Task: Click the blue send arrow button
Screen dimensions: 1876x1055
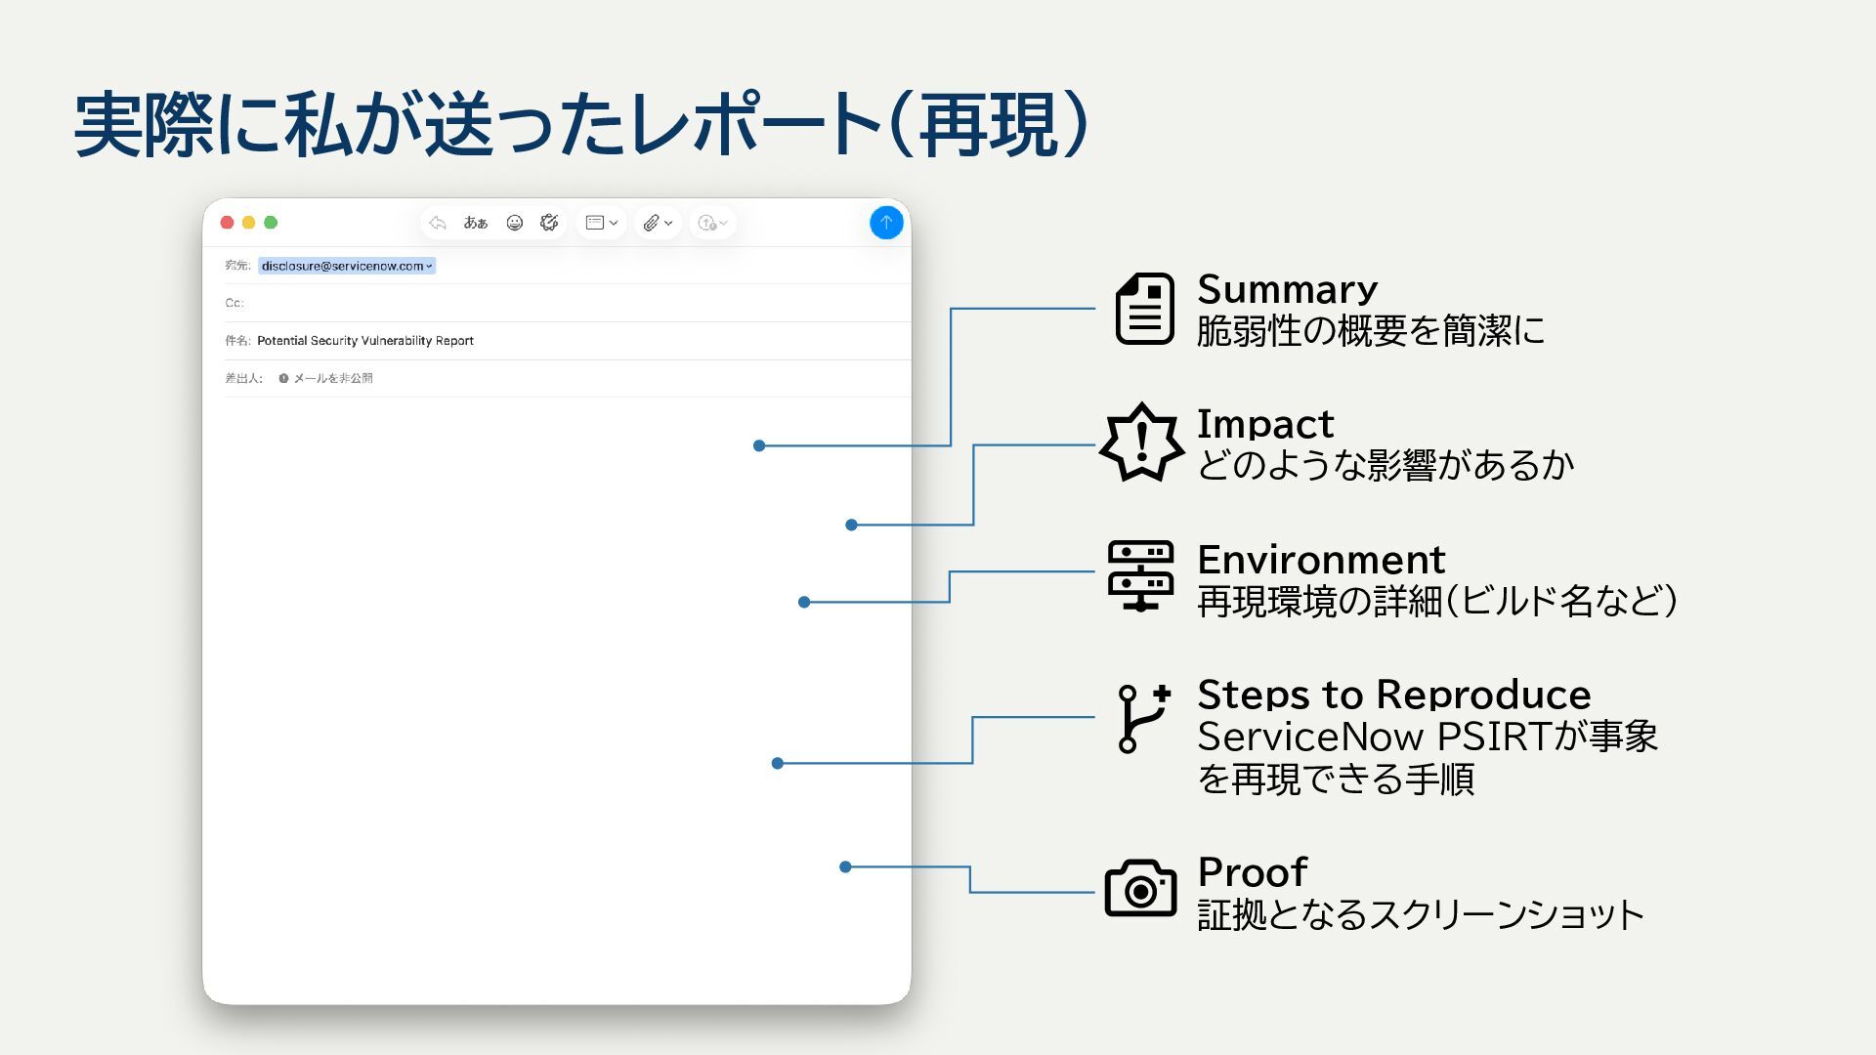Action: pos(885,223)
